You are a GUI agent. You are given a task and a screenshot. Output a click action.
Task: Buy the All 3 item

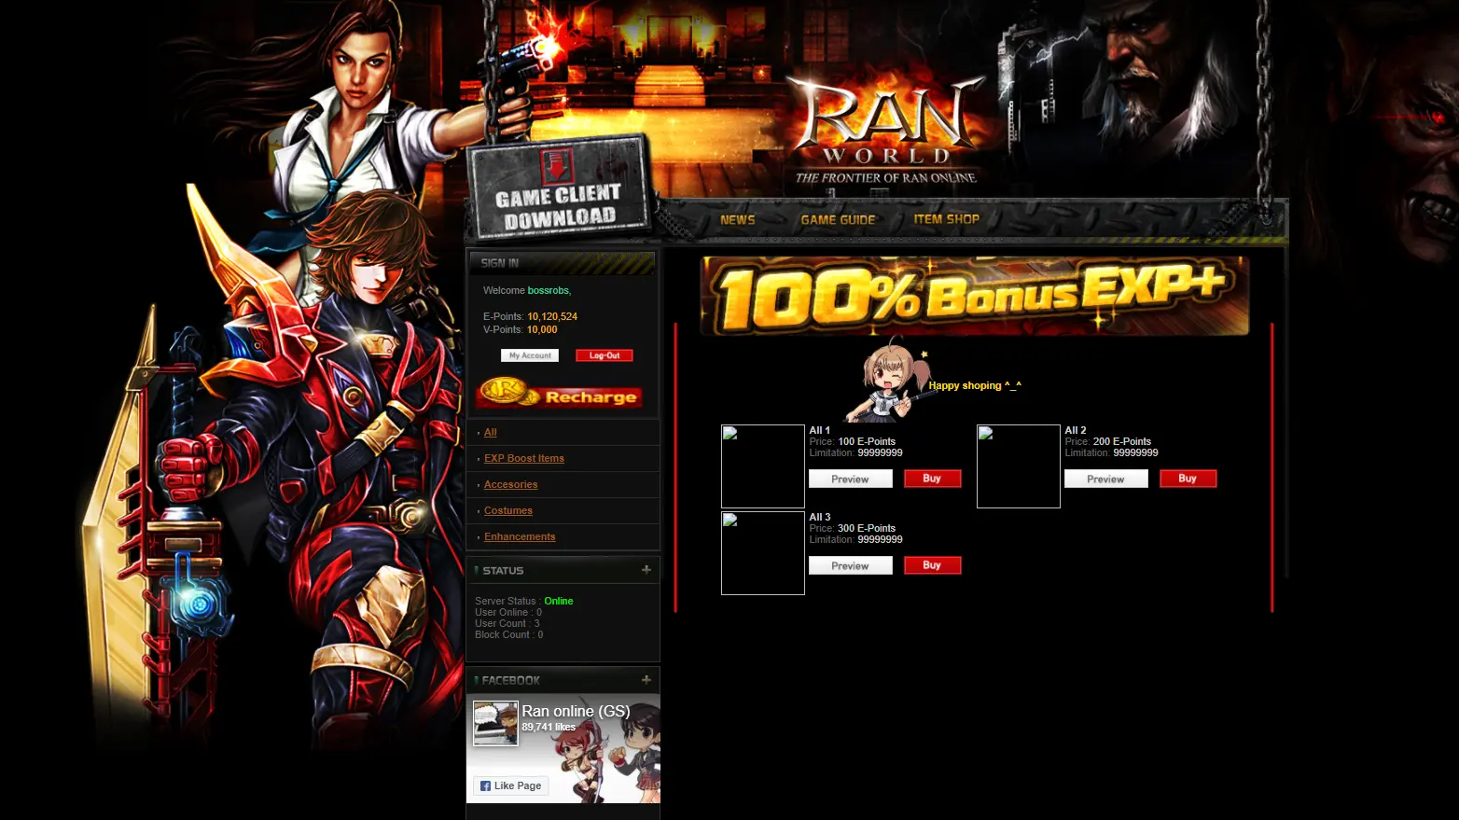coord(932,565)
